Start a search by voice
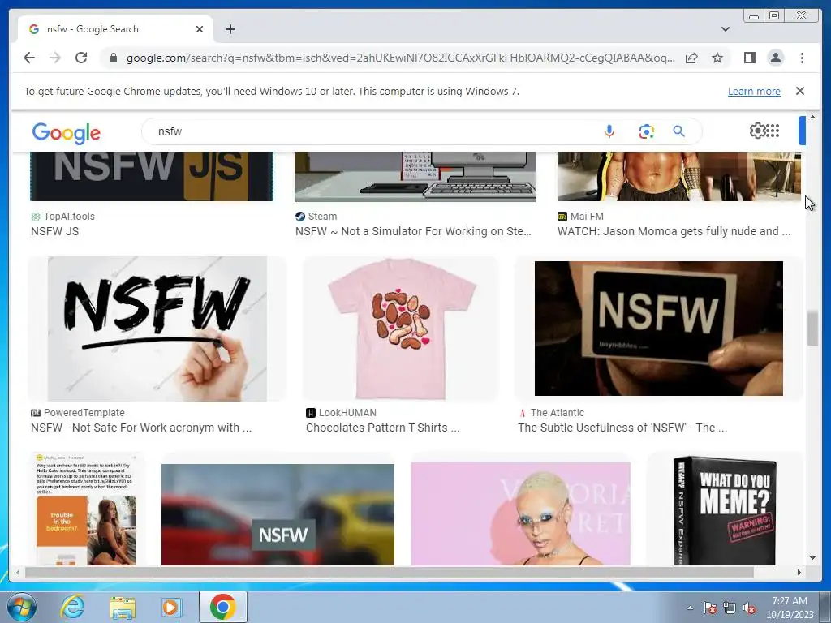831x623 pixels. [609, 131]
